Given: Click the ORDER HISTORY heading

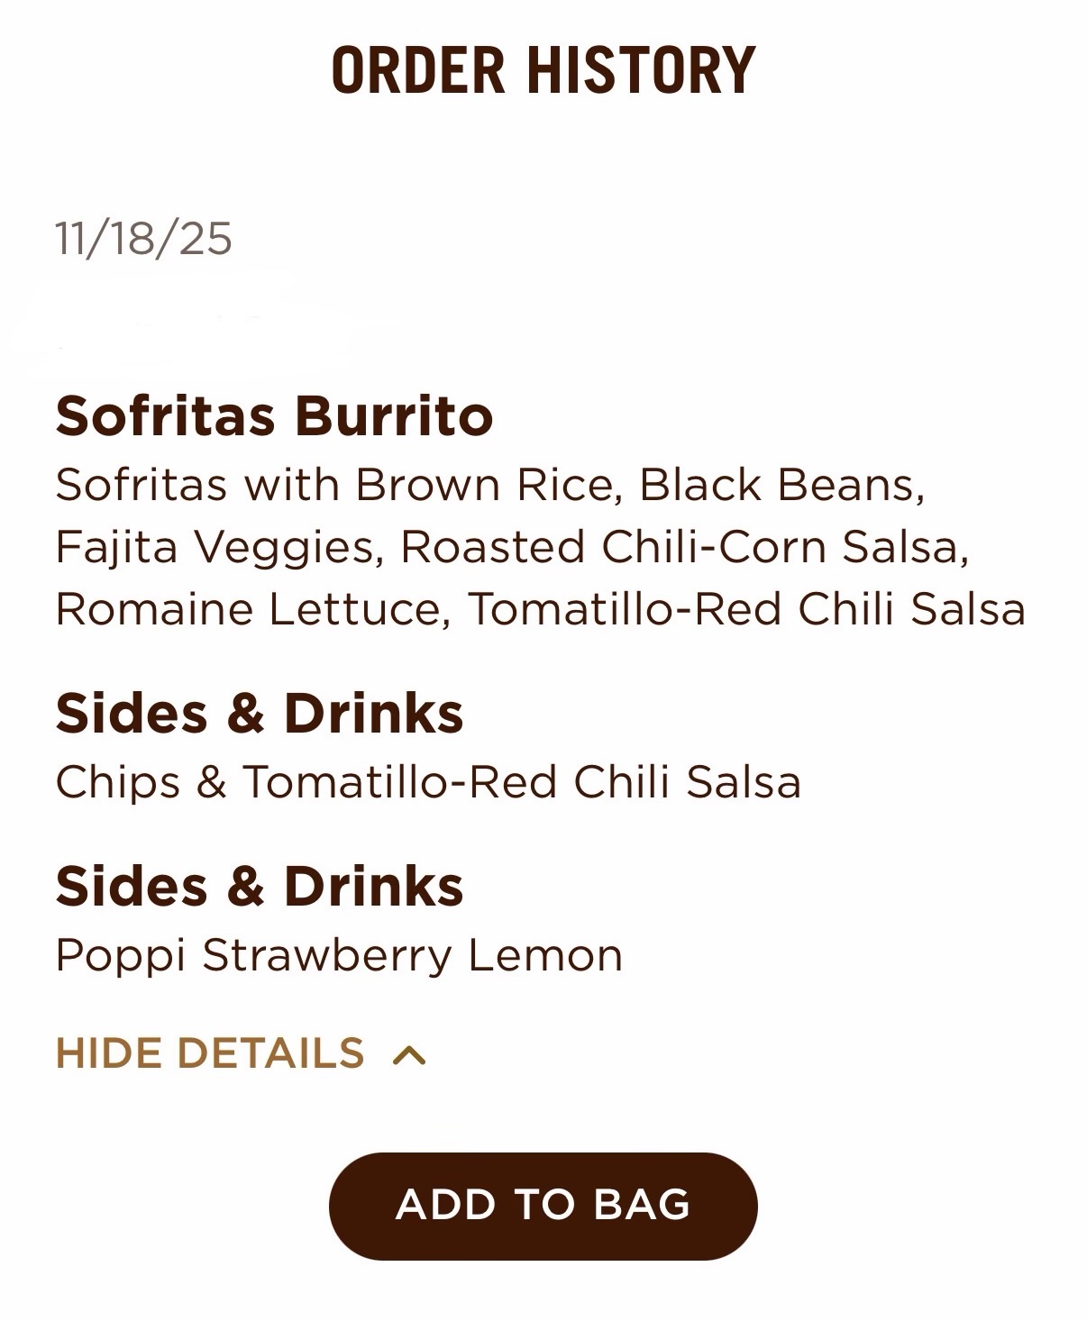Looking at the screenshot, I should (543, 71).
